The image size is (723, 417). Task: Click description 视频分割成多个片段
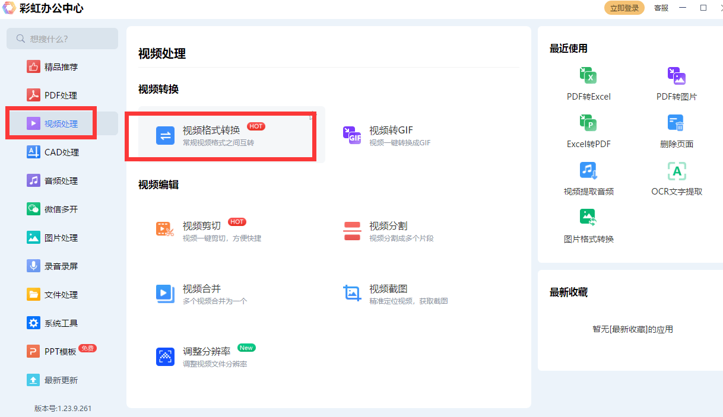pyautogui.click(x=401, y=238)
